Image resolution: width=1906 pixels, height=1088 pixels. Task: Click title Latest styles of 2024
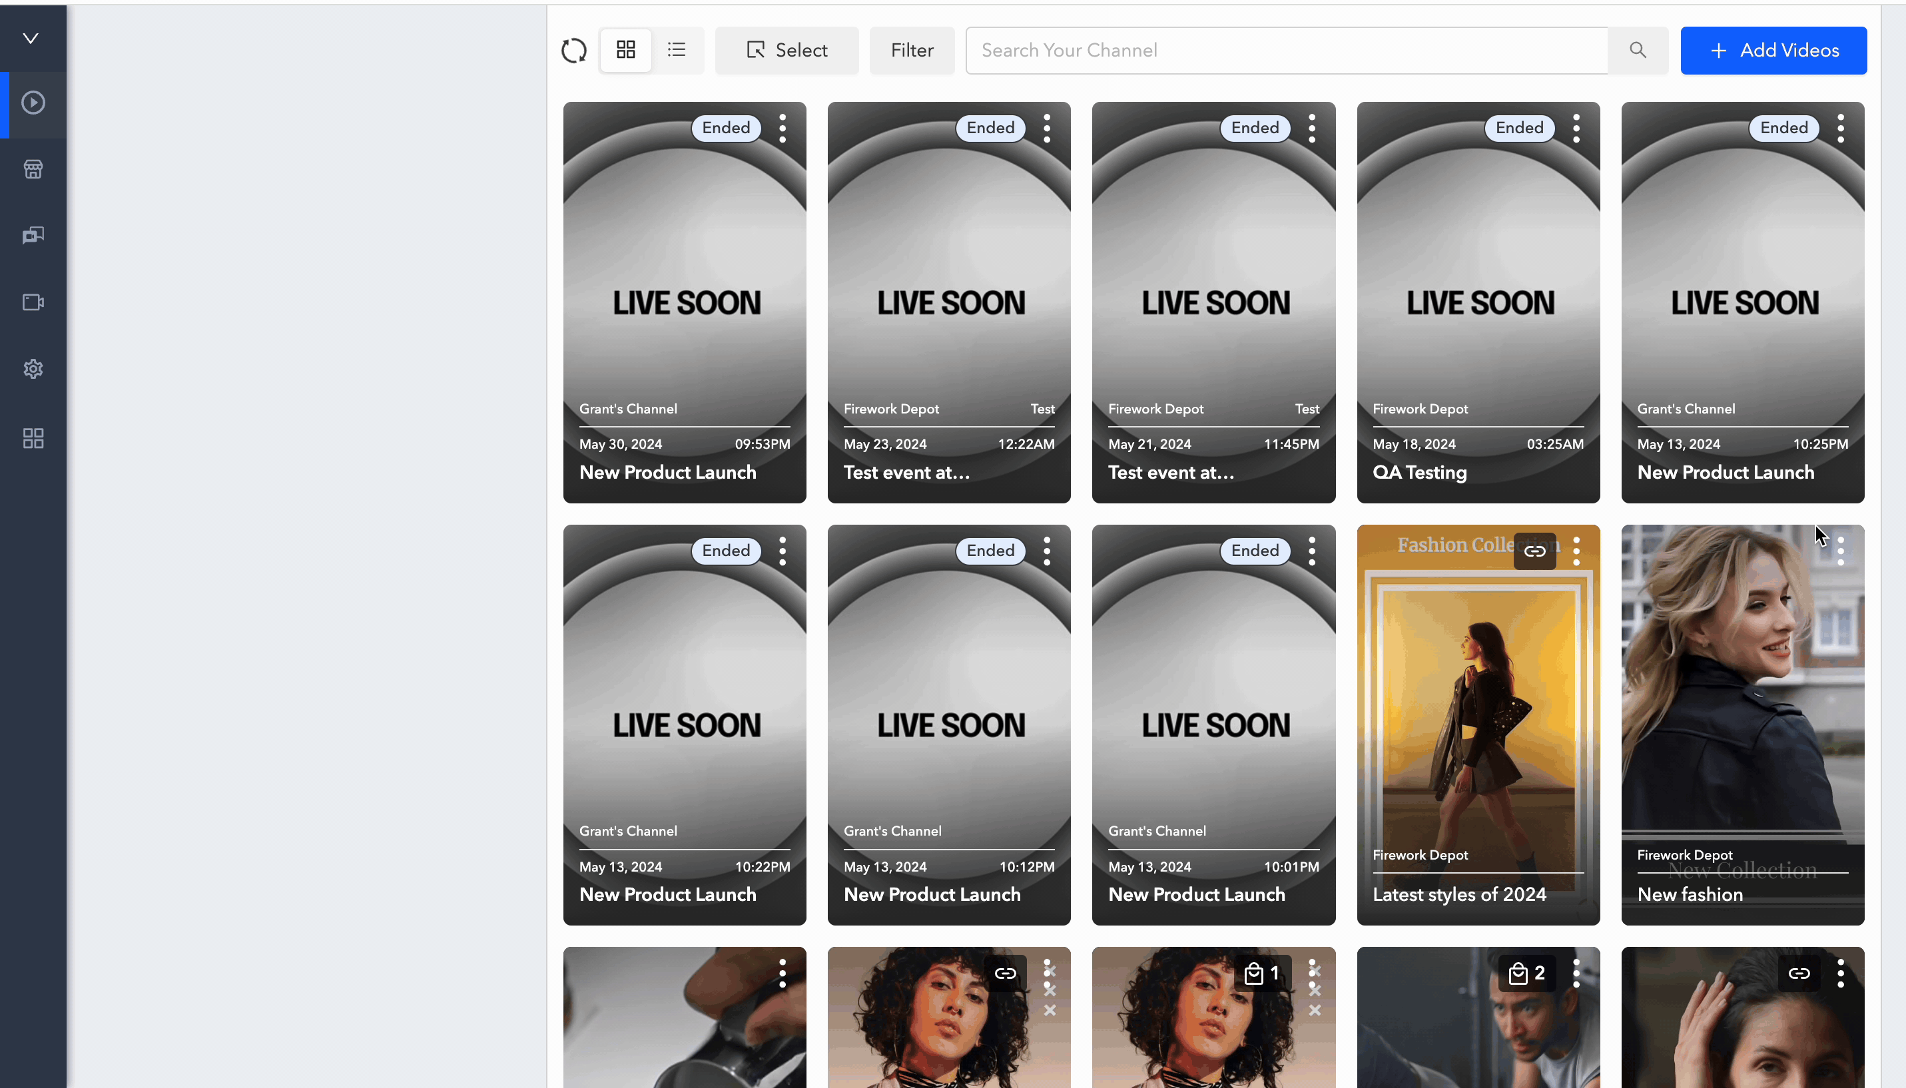click(1459, 894)
